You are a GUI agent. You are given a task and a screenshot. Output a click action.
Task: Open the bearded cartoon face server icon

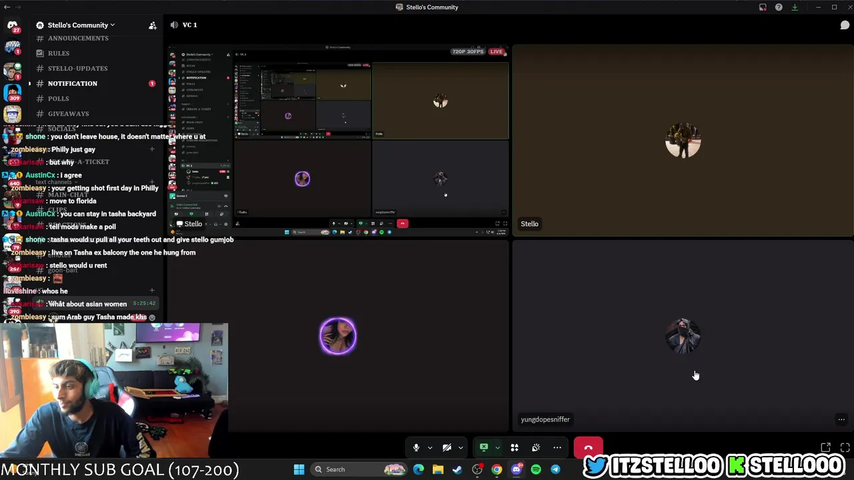[12, 115]
